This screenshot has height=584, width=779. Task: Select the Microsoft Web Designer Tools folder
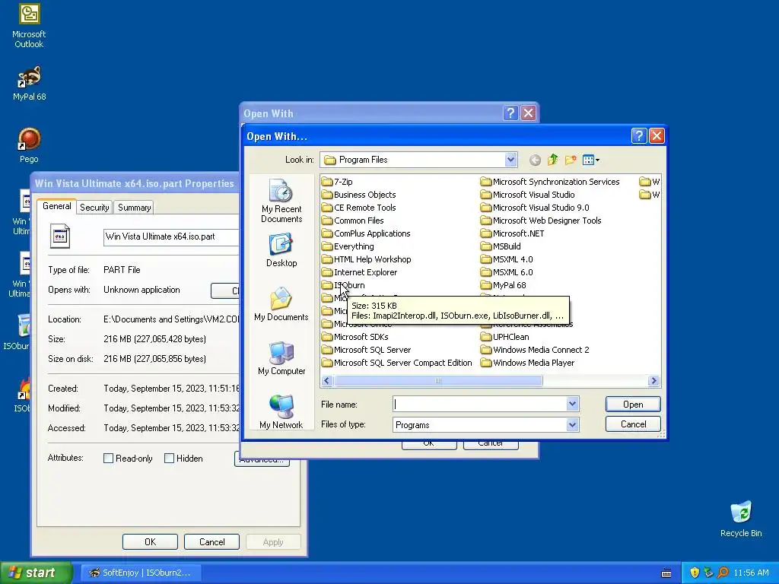[x=541, y=221]
